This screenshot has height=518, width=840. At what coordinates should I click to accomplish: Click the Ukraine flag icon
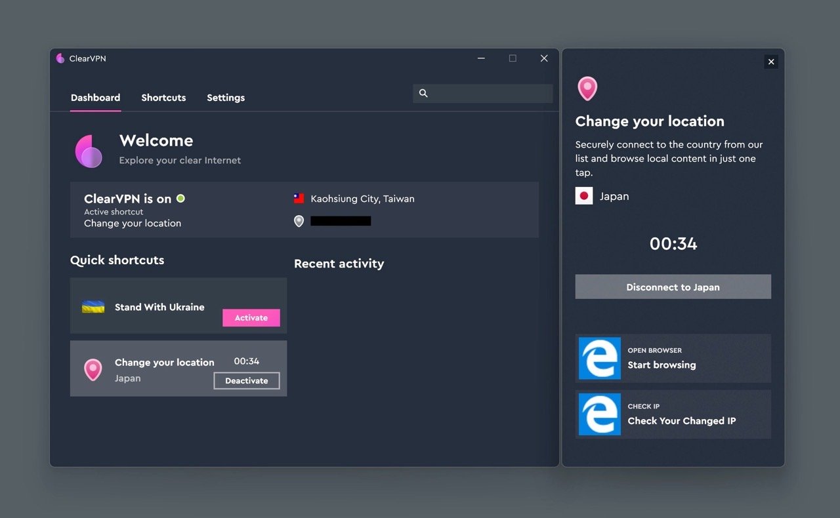[93, 307]
